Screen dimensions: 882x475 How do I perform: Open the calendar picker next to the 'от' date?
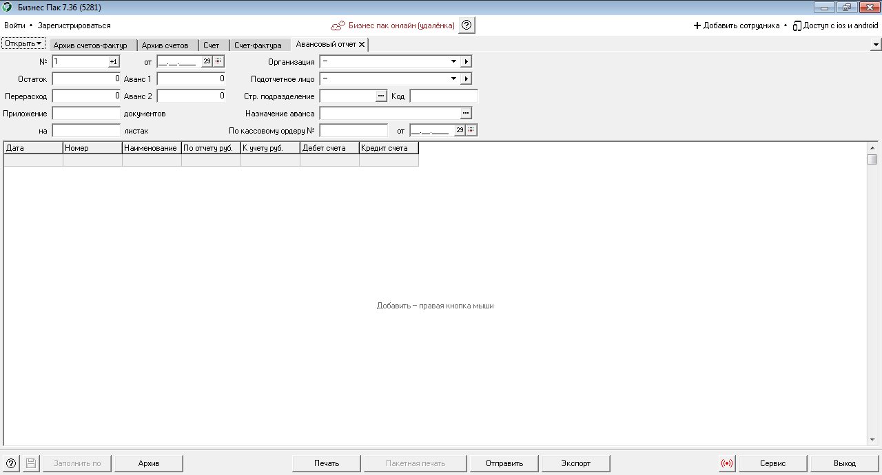(x=218, y=61)
